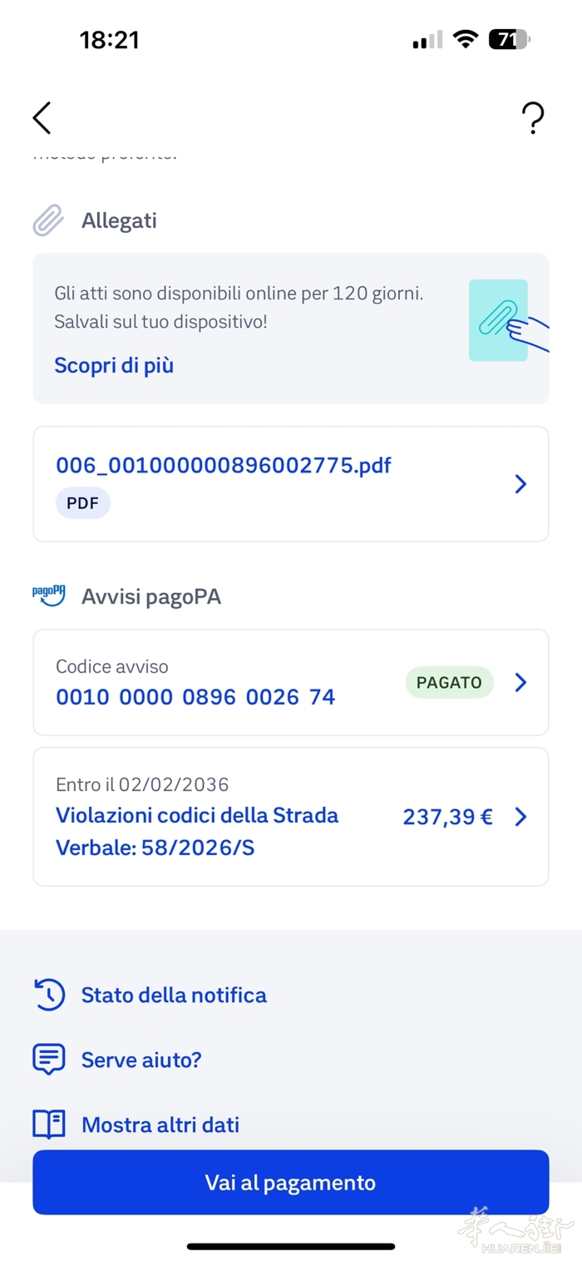Open Violazioni codici della Strada notice

pos(197,815)
